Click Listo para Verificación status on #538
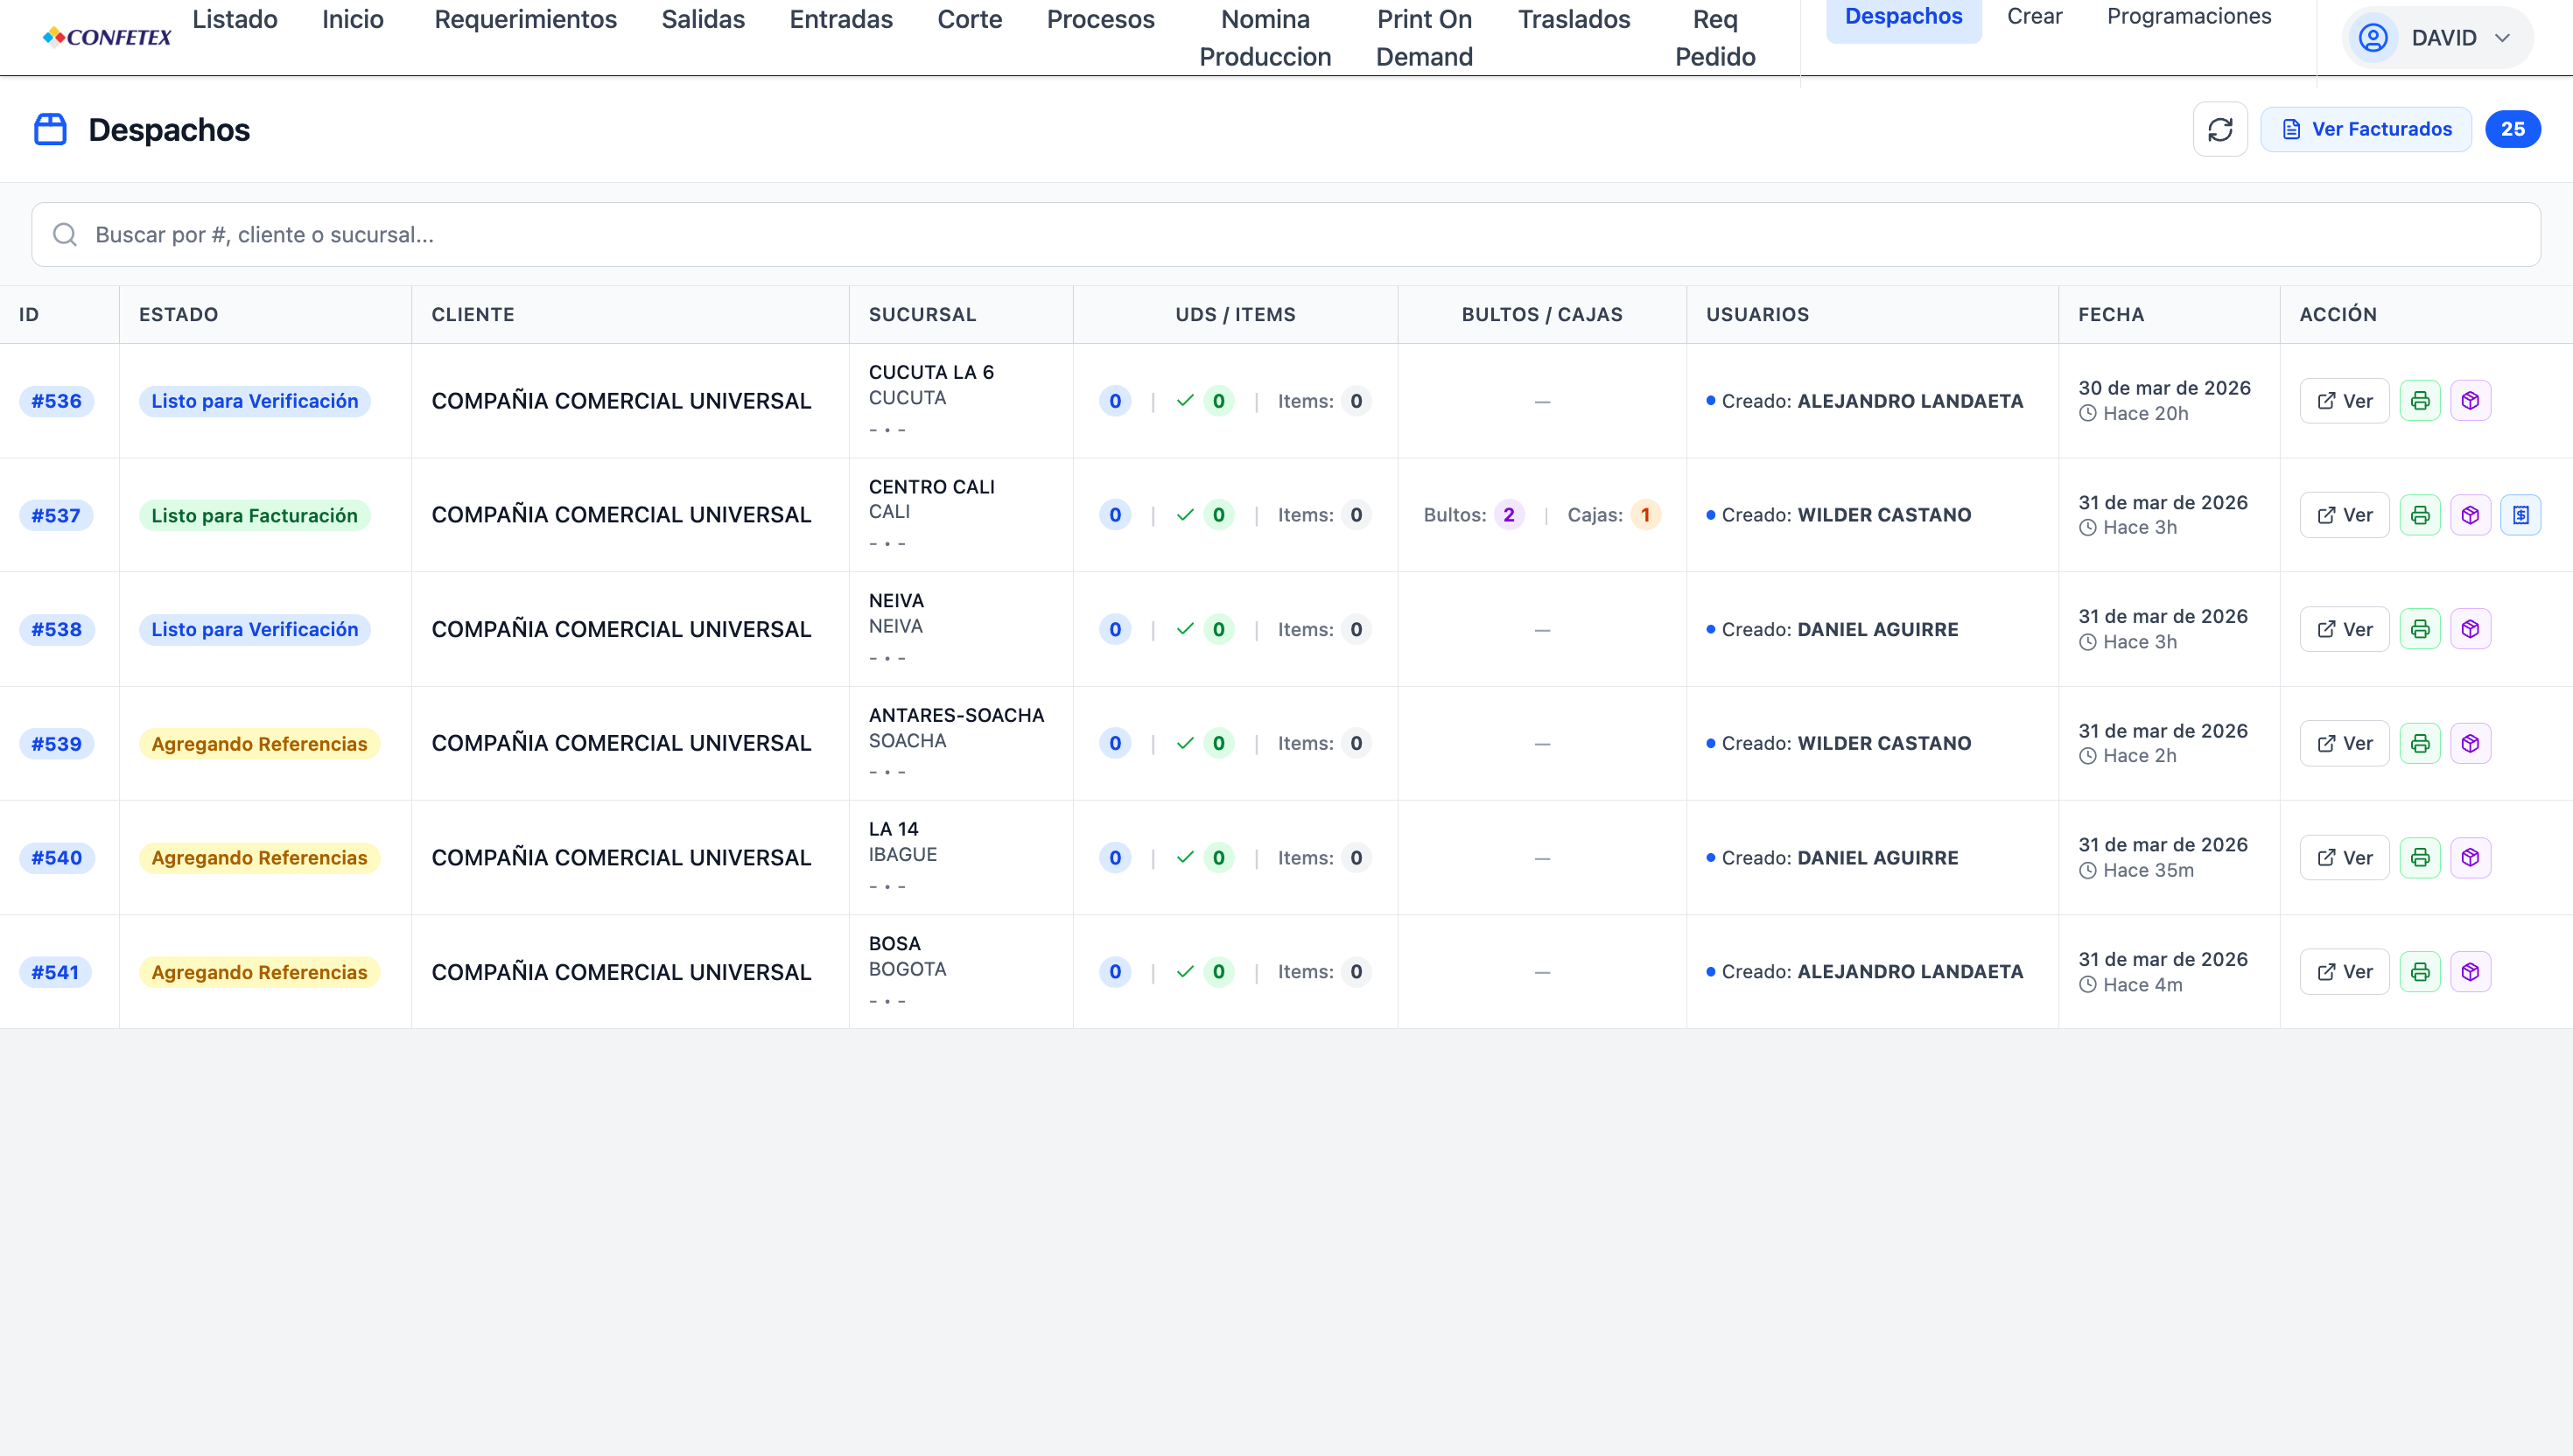The width and height of the screenshot is (2573, 1456). (255, 629)
